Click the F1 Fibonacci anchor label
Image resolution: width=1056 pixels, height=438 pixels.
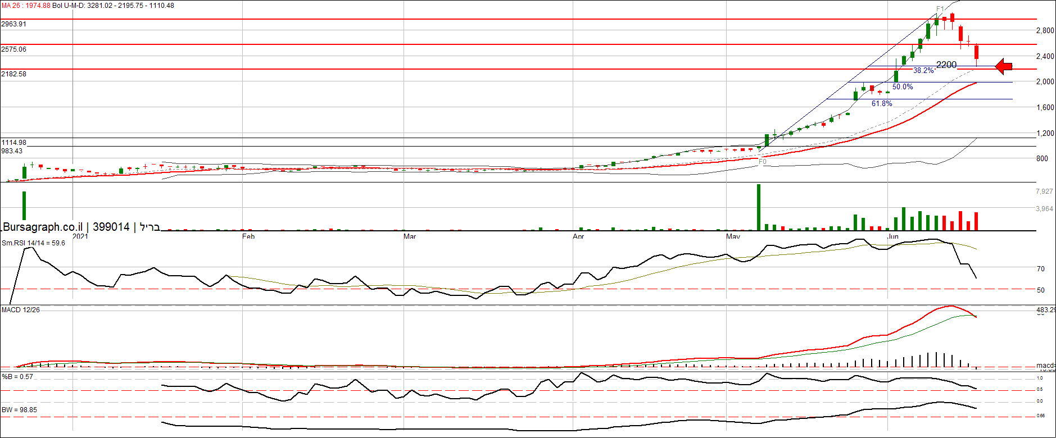tap(940, 9)
